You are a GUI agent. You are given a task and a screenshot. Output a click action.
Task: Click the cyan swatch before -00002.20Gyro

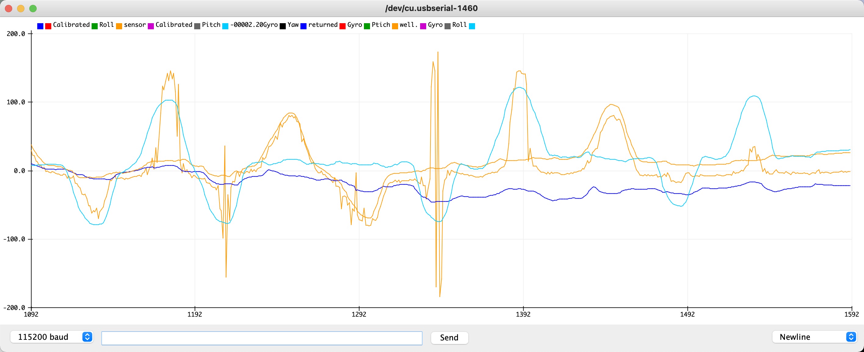(225, 26)
